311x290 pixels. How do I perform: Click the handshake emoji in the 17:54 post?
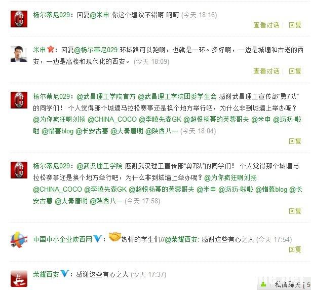point(115,237)
